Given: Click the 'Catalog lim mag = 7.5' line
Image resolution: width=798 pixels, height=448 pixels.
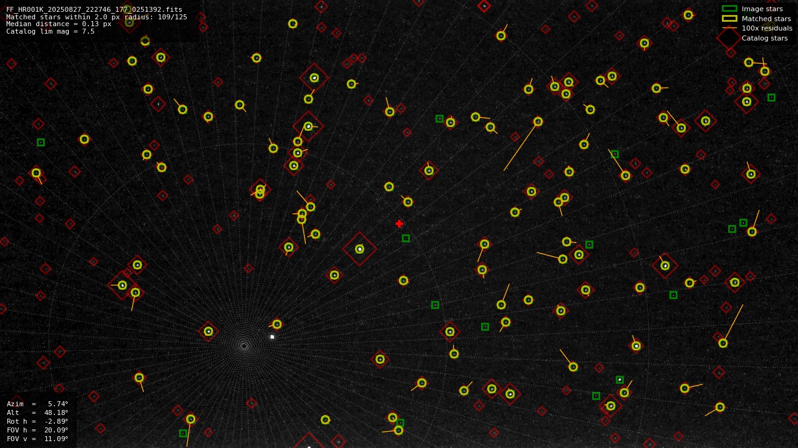Looking at the screenshot, I should pos(51,32).
